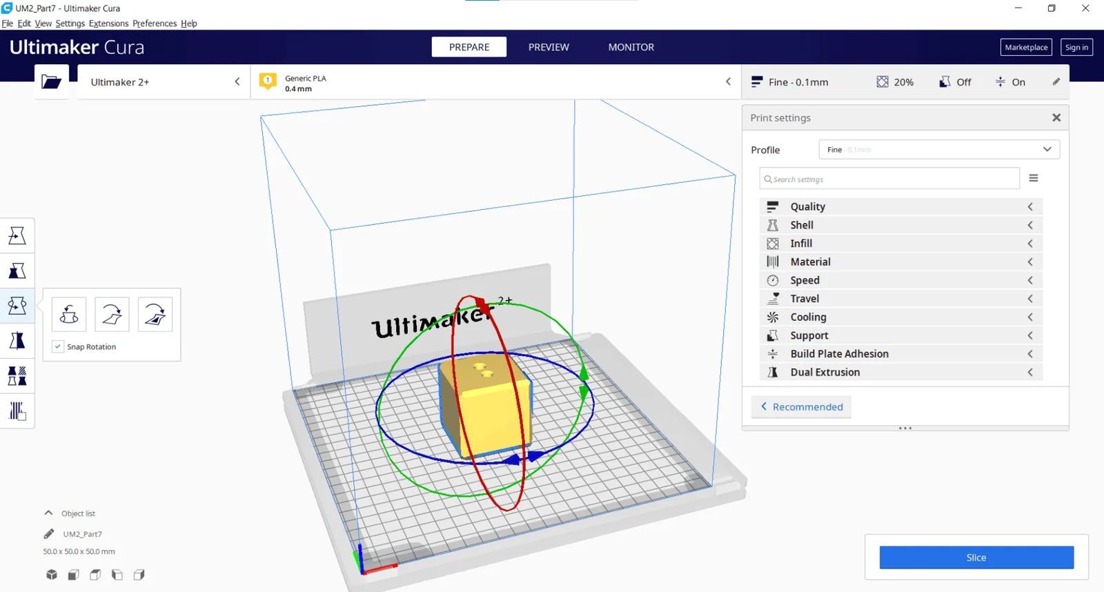
Task: Open the Preferences menu
Action: 155,23
